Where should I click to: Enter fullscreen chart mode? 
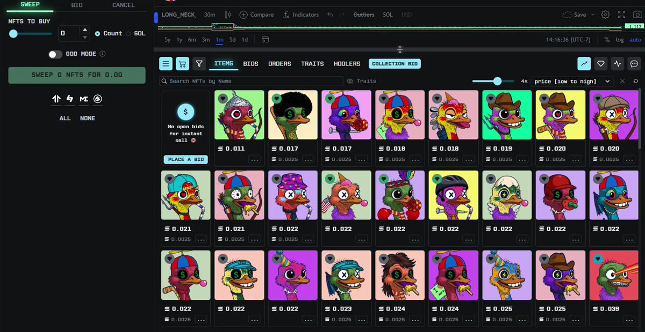point(622,14)
